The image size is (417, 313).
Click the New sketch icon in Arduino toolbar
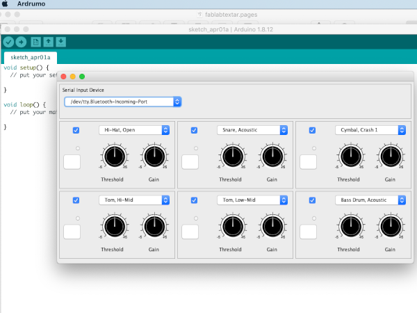pos(35,42)
